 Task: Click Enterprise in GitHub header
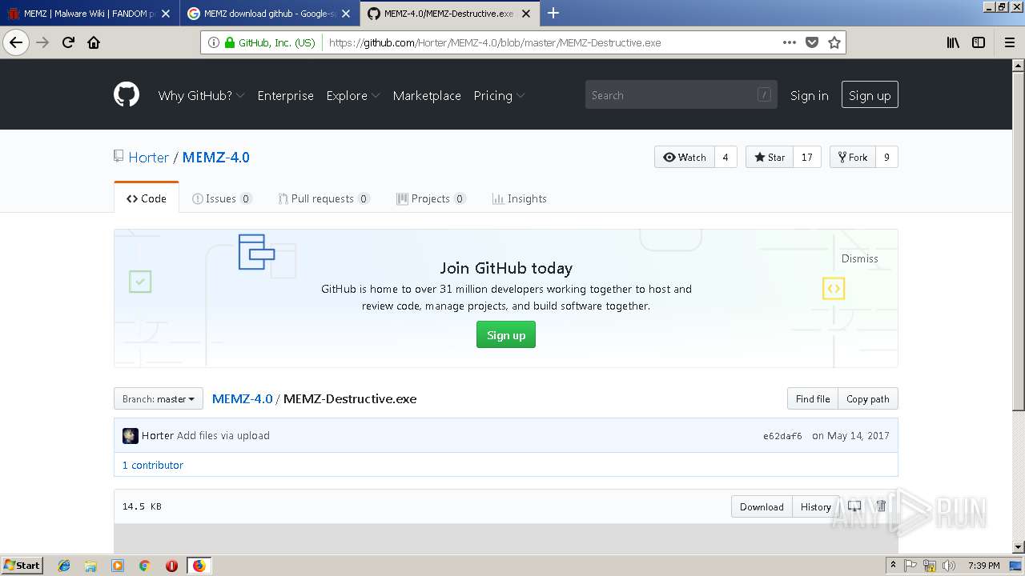[x=285, y=95]
